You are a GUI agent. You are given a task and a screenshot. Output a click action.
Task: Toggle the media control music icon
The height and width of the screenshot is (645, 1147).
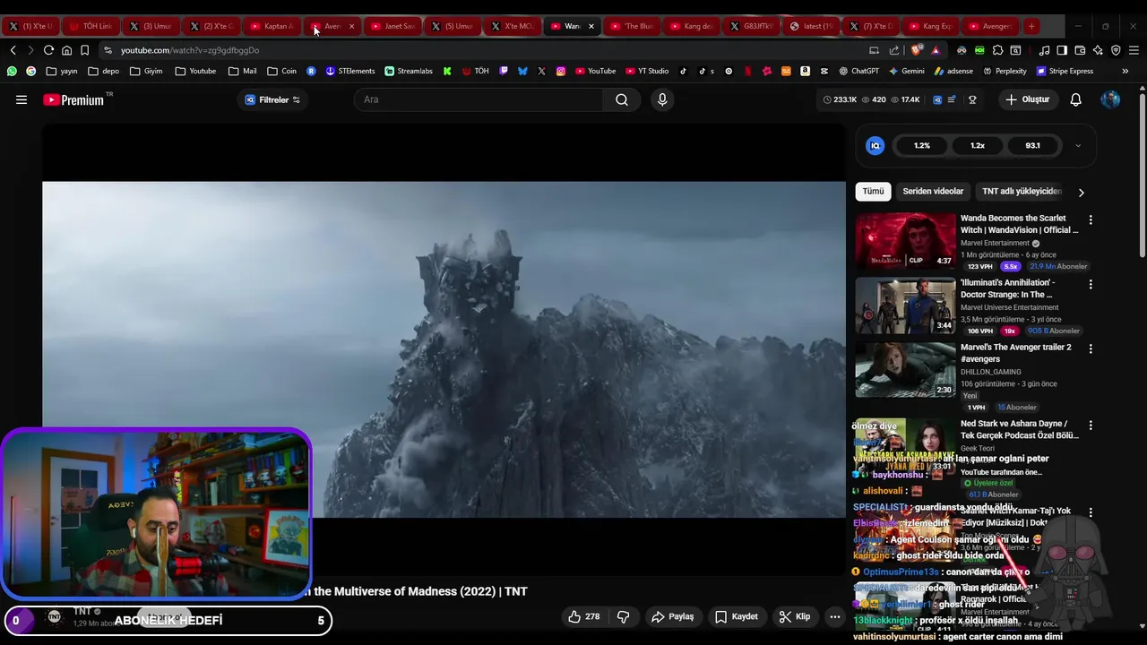(x=1044, y=50)
